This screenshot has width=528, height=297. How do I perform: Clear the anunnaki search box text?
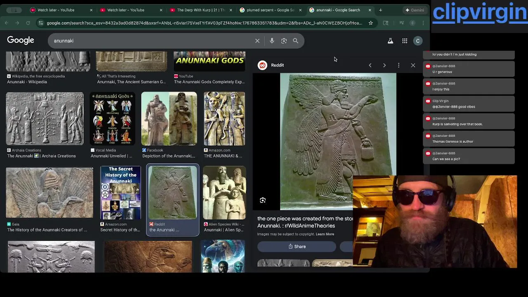click(x=257, y=41)
